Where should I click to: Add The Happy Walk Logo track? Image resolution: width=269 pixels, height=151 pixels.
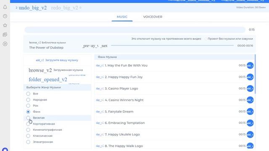coord(250,146)
